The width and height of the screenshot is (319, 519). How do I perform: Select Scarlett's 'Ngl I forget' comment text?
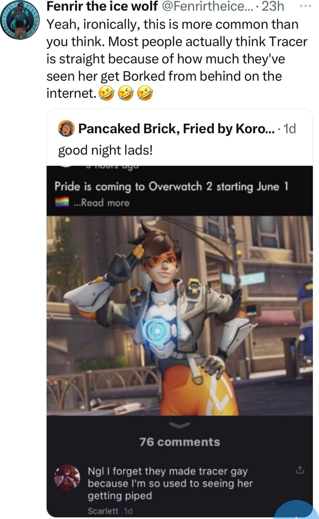pyautogui.click(x=170, y=483)
